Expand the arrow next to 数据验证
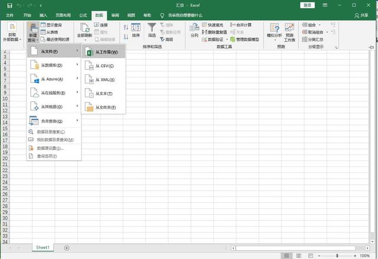The height and width of the screenshot is (259, 378). [227, 40]
